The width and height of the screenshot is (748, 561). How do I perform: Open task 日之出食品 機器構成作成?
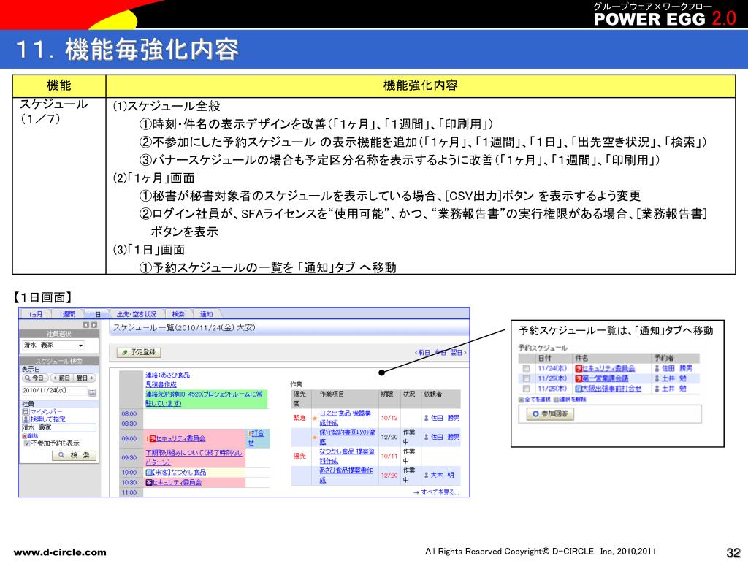tap(345, 418)
